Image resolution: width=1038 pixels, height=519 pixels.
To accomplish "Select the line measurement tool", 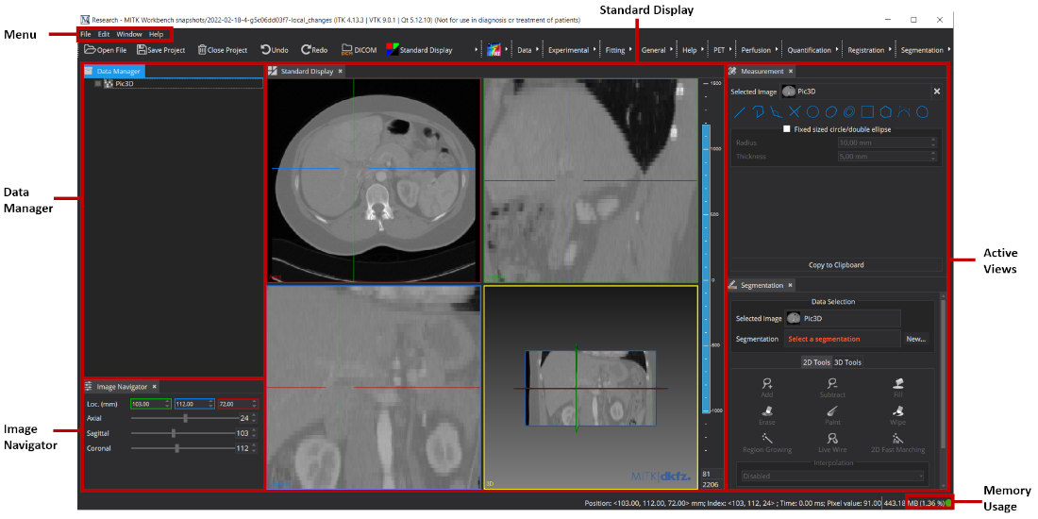I will pos(741,112).
